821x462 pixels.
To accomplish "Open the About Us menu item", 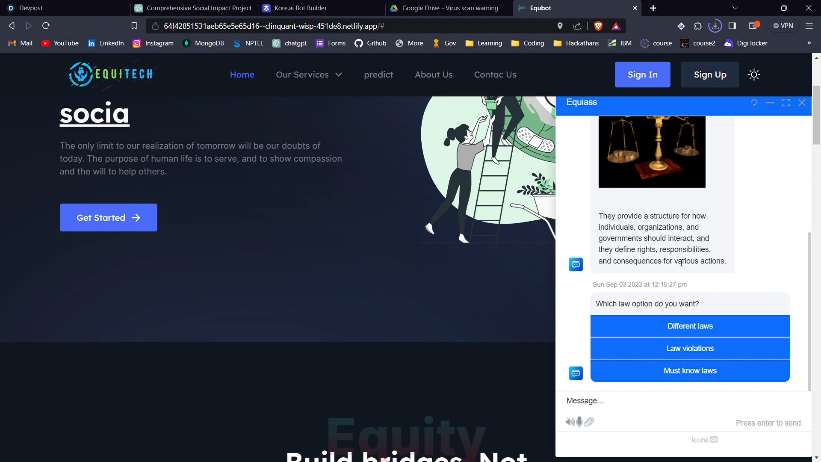I will 433,75.
